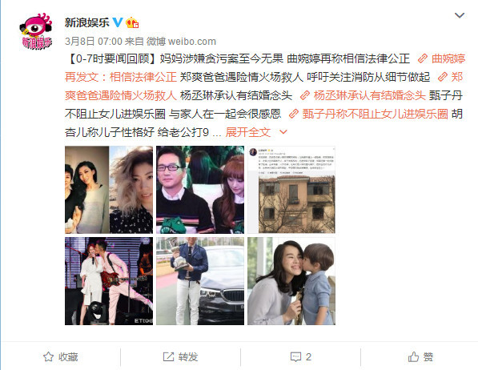Open the 新浪娱乐 profile avatar
The image size is (478, 370).
click(36, 31)
